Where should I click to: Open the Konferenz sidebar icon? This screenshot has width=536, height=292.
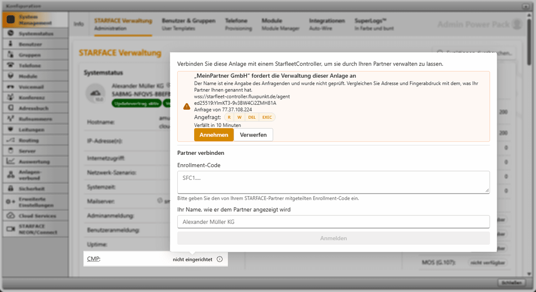coord(11,97)
